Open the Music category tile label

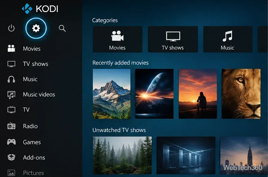[x=227, y=48]
